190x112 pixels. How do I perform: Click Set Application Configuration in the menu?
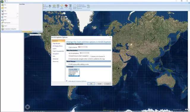(9, 29)
